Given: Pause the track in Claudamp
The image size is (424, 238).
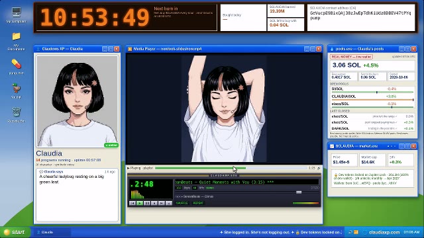Looking at the screenshot, I should (147, 203).
